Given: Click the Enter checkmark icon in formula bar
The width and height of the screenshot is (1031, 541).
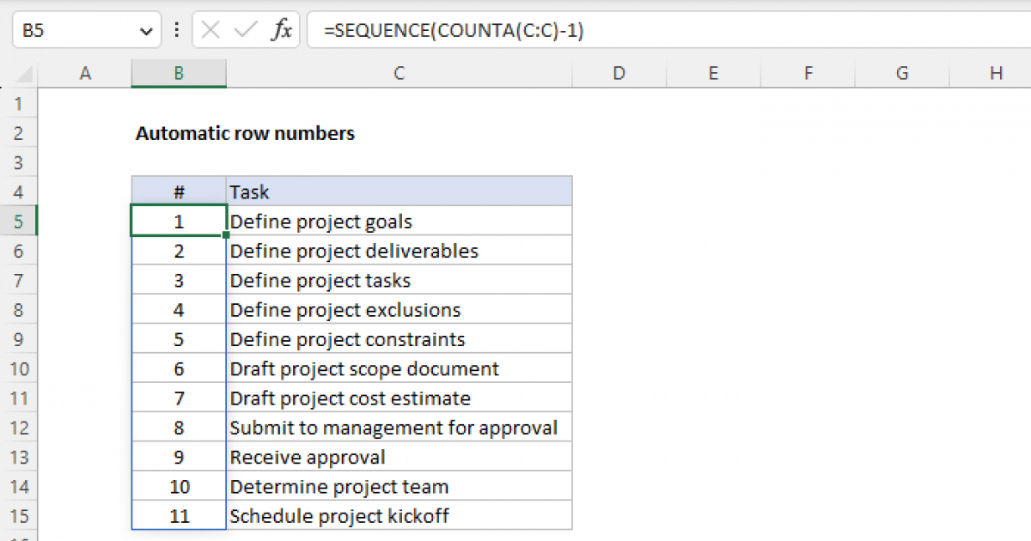Looking at the screenshot, I should point(246,31).
